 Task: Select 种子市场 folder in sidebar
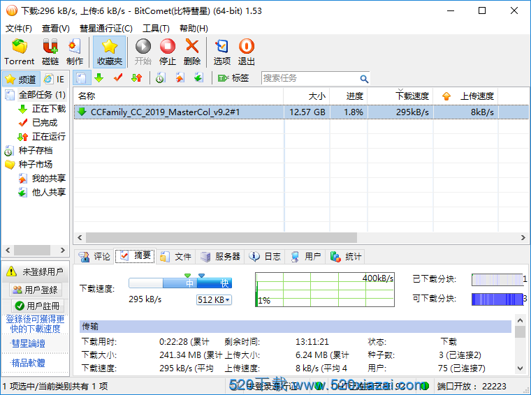pos(29,165)
